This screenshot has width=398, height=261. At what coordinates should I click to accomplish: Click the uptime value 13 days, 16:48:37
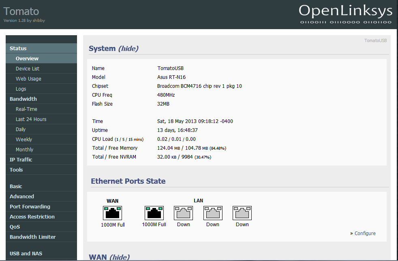[178, 130]
